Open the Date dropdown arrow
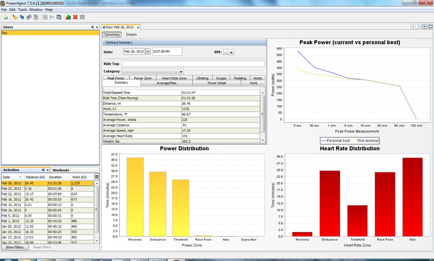This screenshot has height=261, width=434. pyautogui.click(x=148, y=51)
